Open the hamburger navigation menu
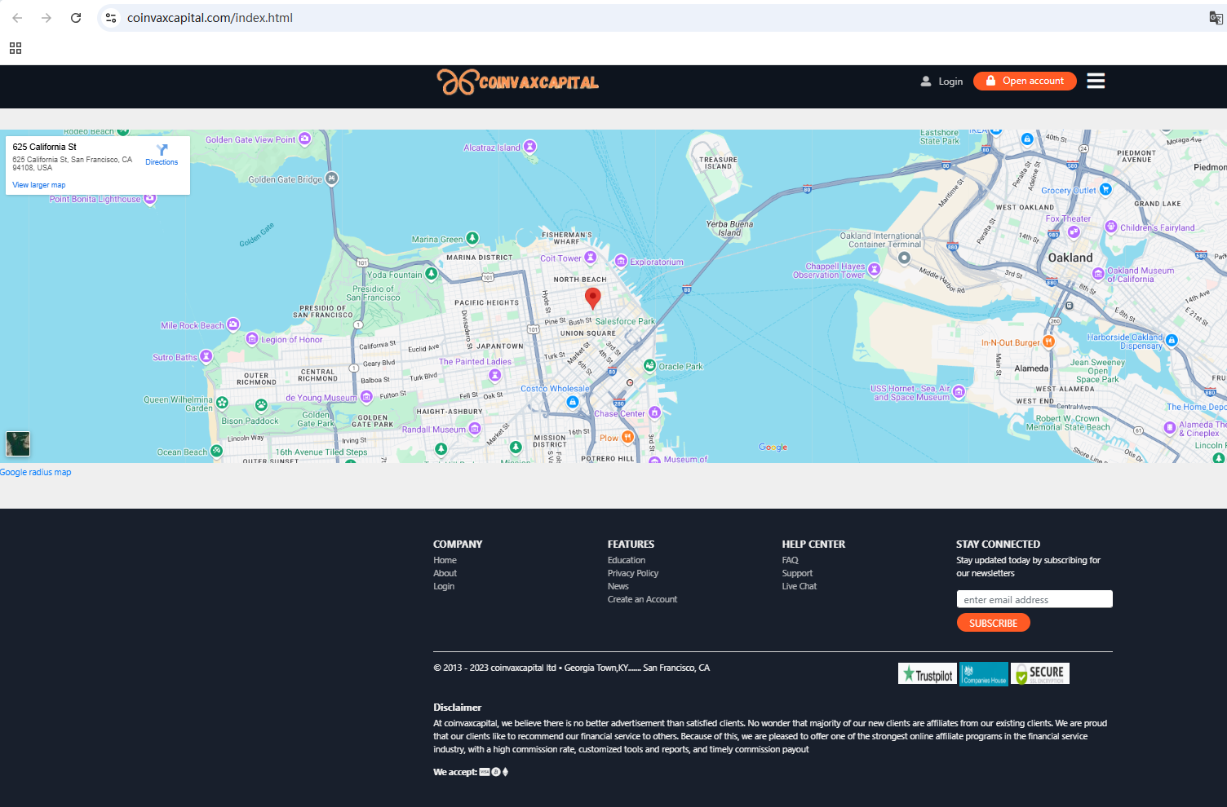Screen dimensions: 1227x807 pyautogui.click(x=1096, y=81)
